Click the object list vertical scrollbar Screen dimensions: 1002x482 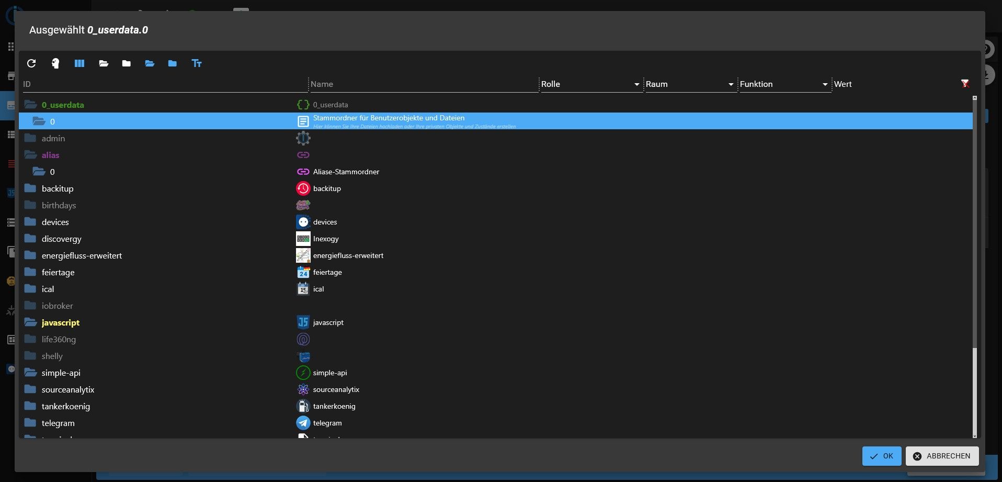(975, 267)
